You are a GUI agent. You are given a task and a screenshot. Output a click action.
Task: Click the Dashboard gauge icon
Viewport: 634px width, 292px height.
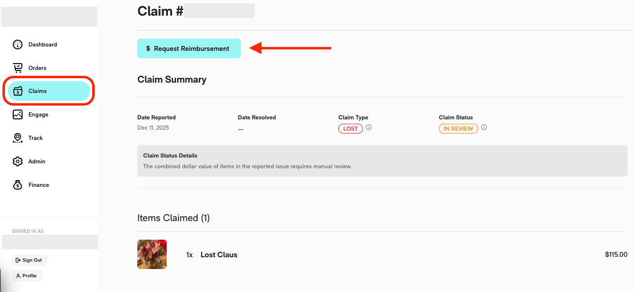coord(18,45)
